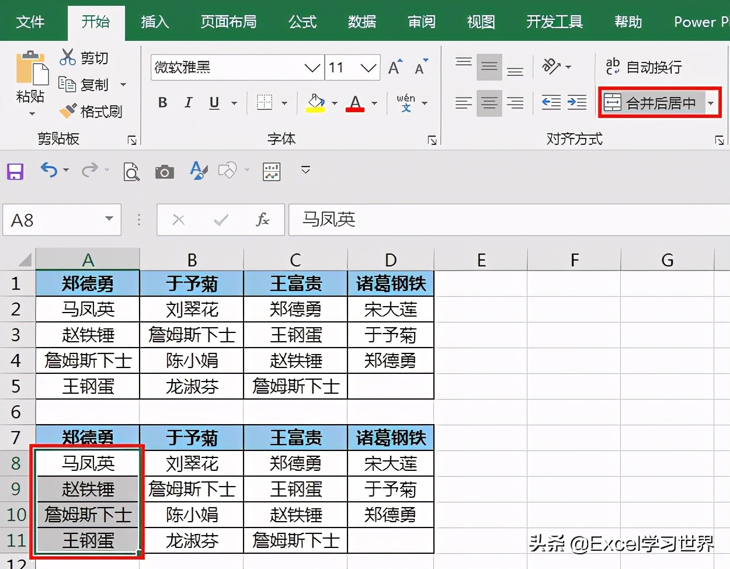The width and height of the screenshot is (730, 569).
Task: Click the Undo arrow
Action: 49,170
